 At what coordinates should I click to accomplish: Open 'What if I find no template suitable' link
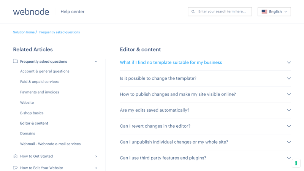point(171,62)
